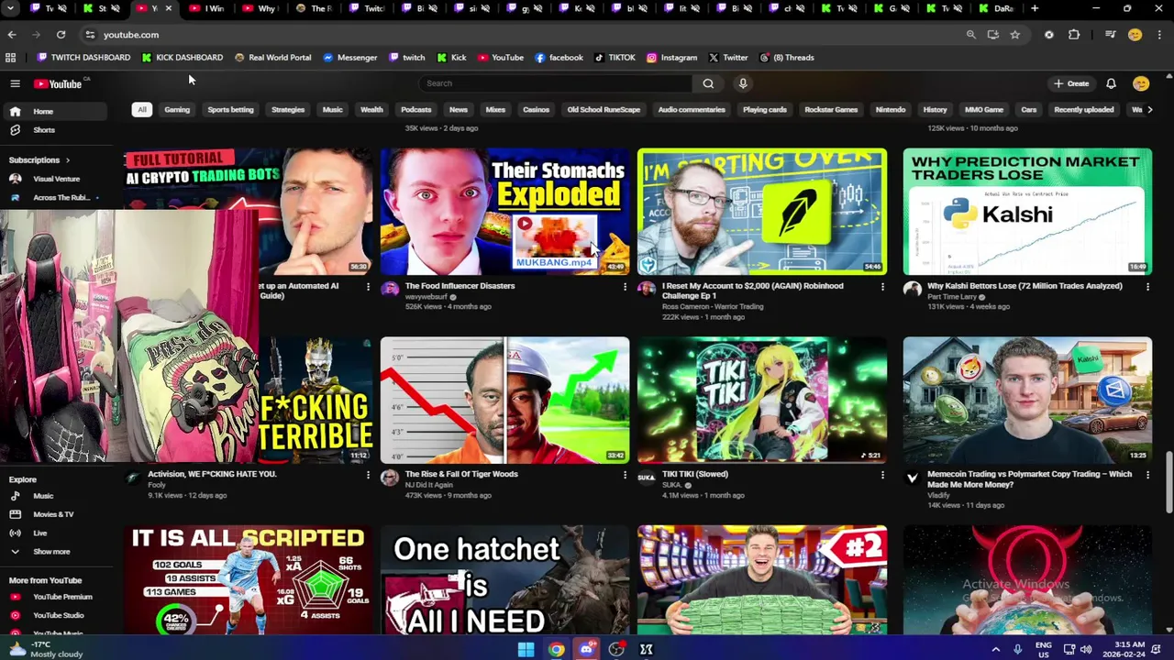Open Chrome three-dot menu
This screenshot has width=1174, height=660.
(1159, 35)
